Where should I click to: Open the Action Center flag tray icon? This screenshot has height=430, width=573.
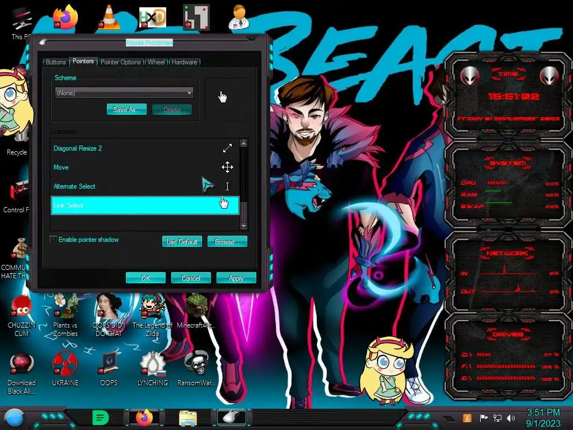coord(483,418)
